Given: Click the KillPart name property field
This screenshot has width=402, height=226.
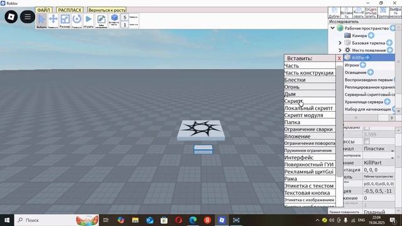Looking at the screenshot, I should (x=379, y=163).
